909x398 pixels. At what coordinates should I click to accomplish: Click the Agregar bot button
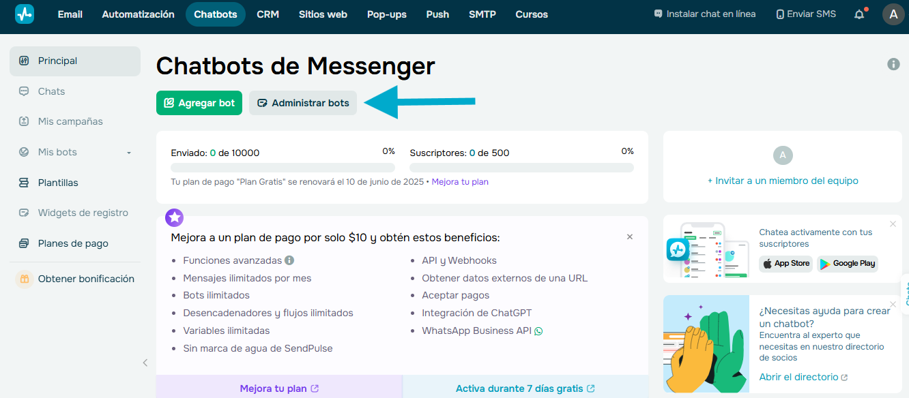199,103
